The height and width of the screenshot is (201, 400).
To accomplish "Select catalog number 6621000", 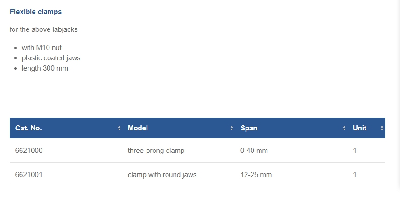I will pos(29,151).
